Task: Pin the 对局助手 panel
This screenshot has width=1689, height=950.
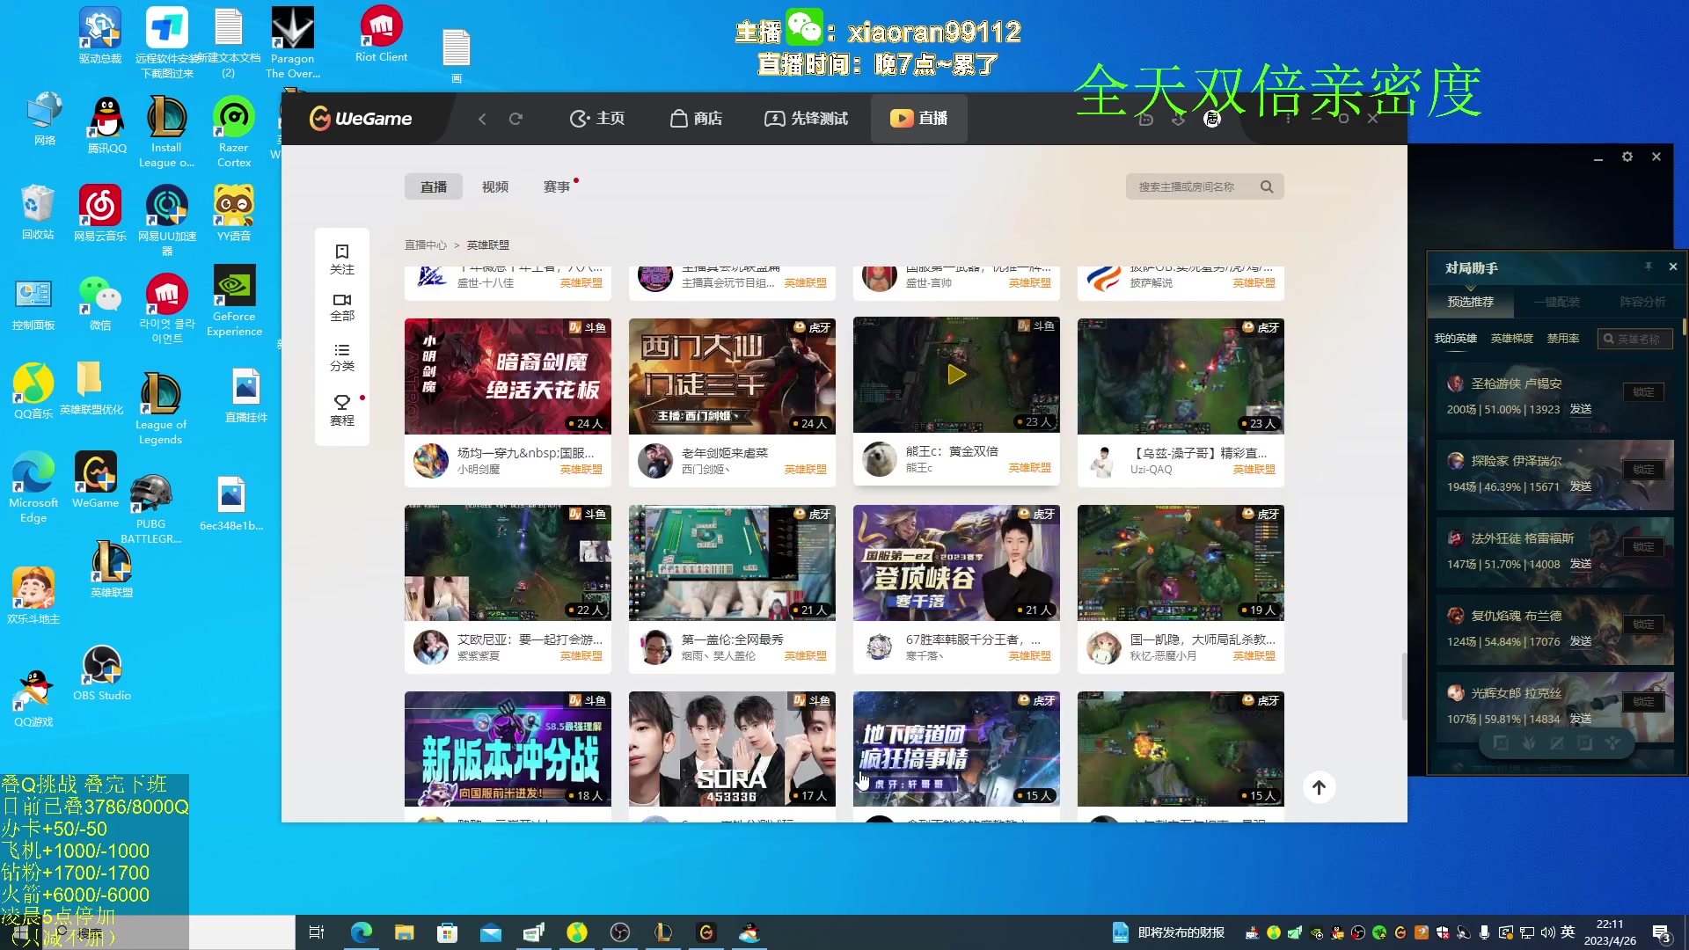Action: click(1648, 267)
